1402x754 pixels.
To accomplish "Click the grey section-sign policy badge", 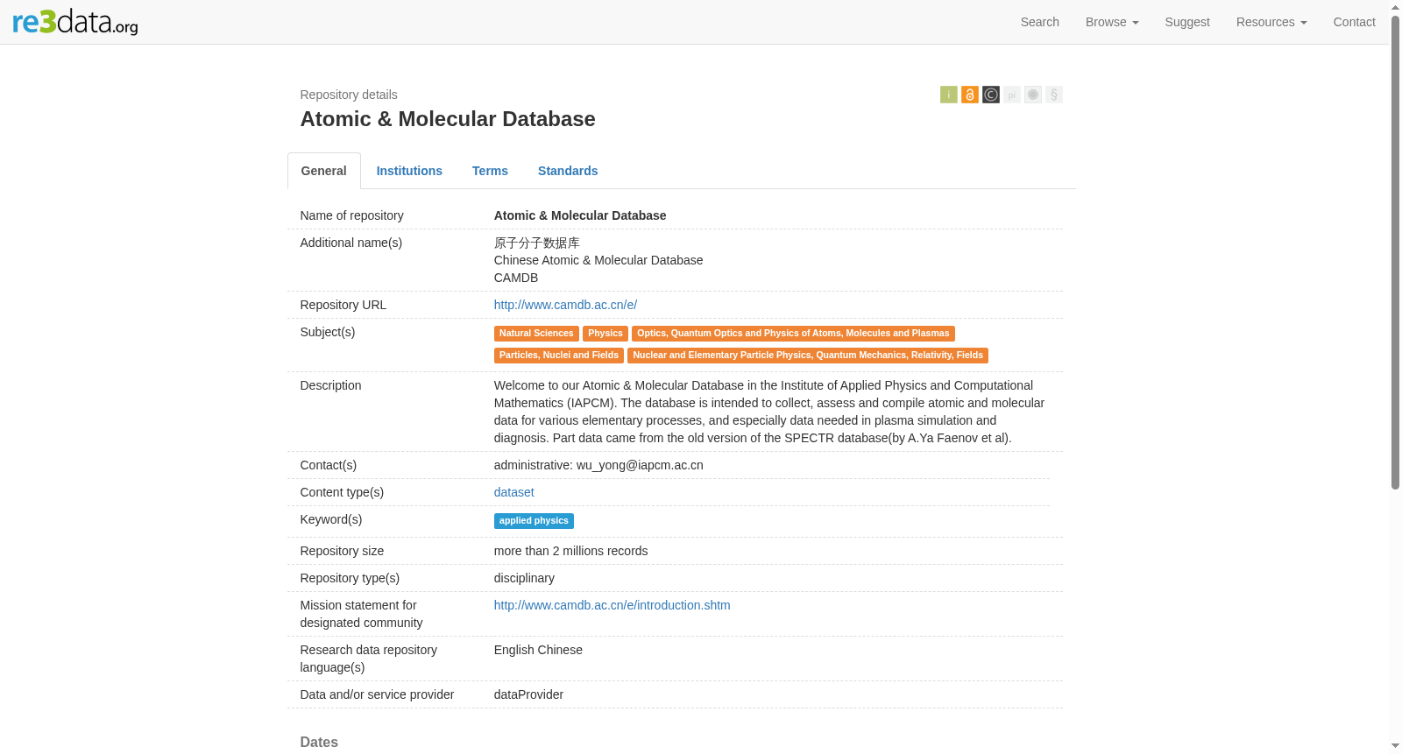I will point(1054,95).
